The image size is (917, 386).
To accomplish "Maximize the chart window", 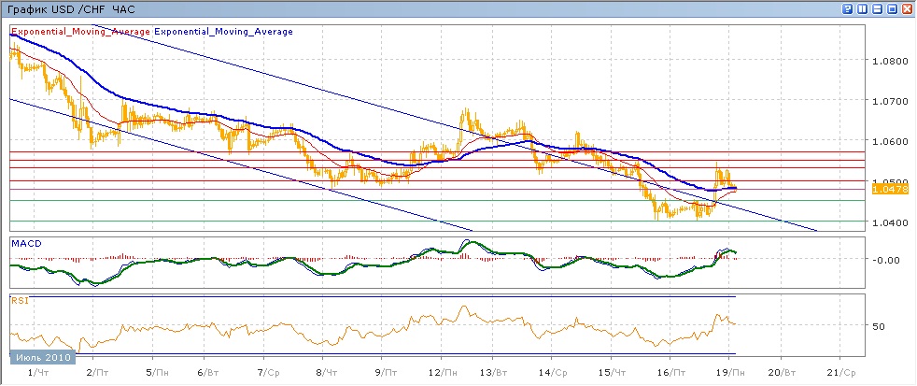I will [892, 8].
